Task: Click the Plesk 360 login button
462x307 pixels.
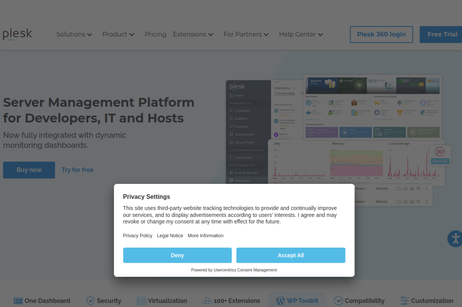Action: pos(381,35)
